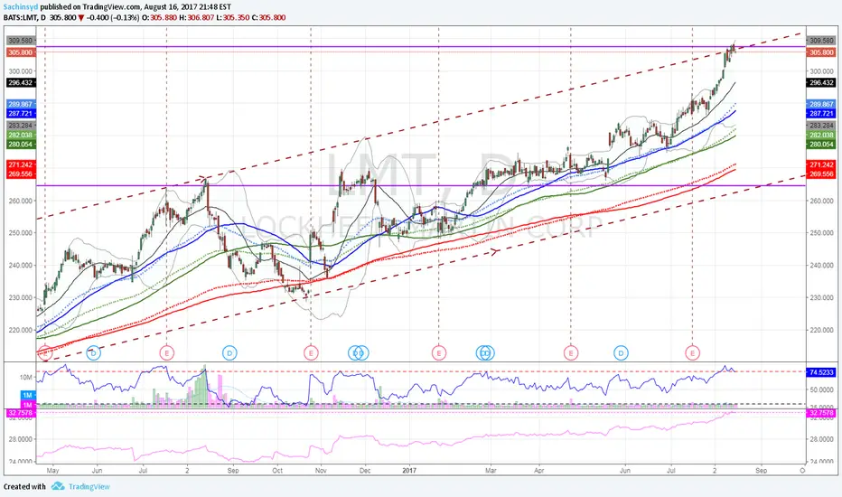Click the Mar label on the time axis

pyautogui.click(x=491, y=470)
